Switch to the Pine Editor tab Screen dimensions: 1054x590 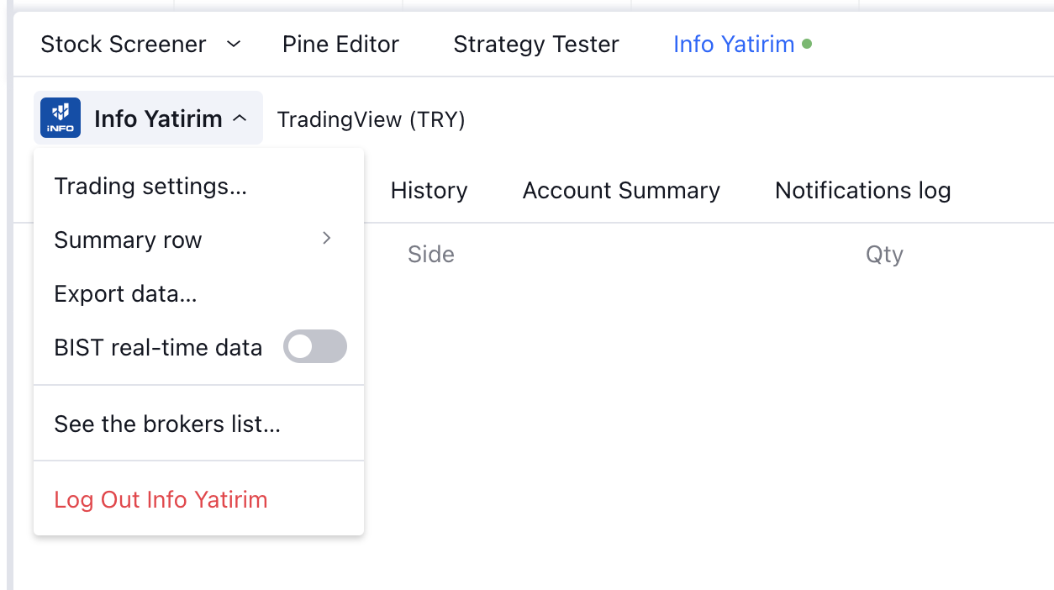(340, 44)
